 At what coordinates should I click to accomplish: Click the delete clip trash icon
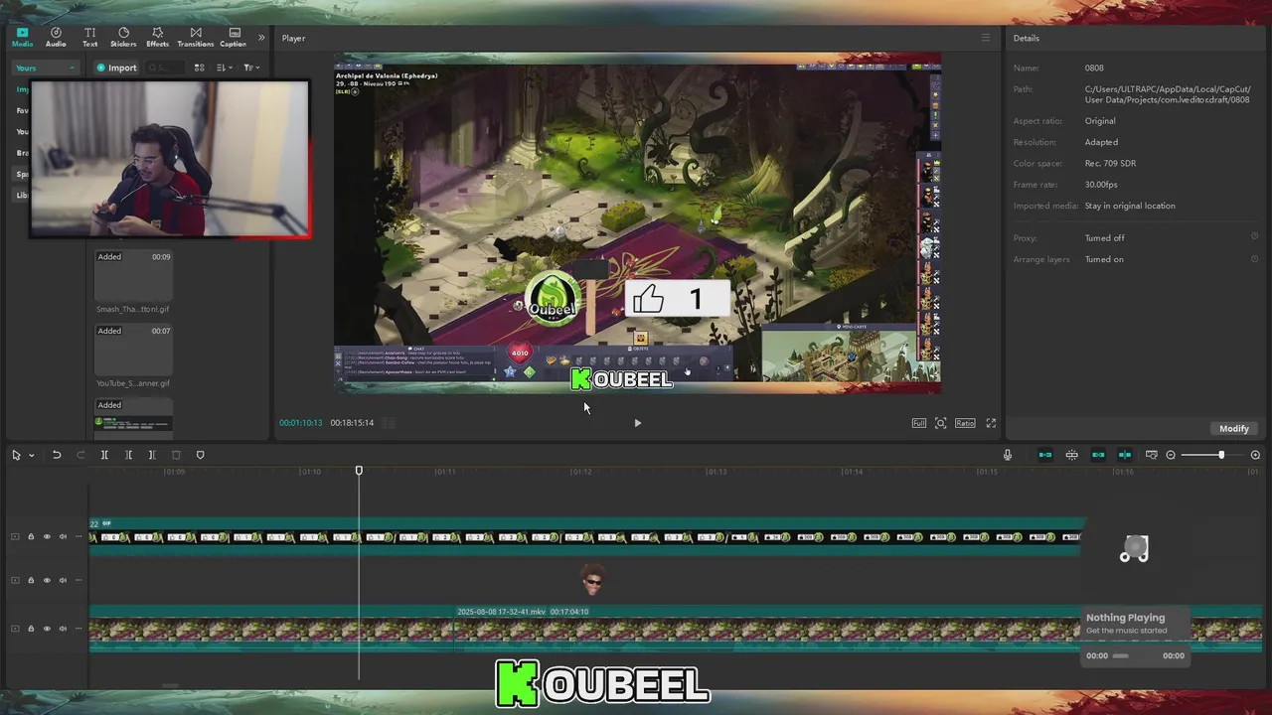click(176, 455)
